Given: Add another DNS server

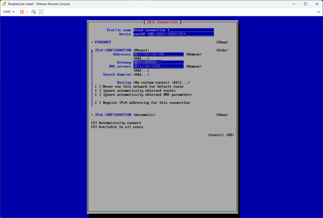Looking at the screenshot, I should 141,71.
